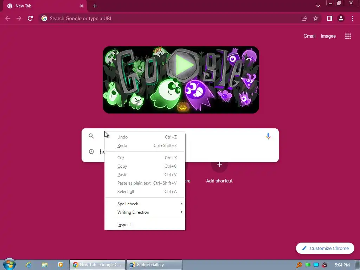This screenshot has height=270, width=360.
Task: Choose Cut from context menu
Action: pos(145,158)
